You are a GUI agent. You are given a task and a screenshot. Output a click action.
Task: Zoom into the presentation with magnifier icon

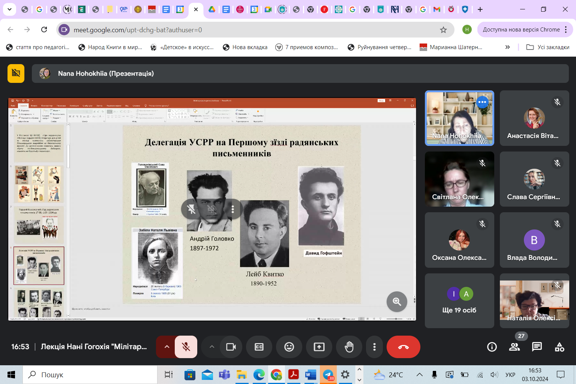point(397,301)
